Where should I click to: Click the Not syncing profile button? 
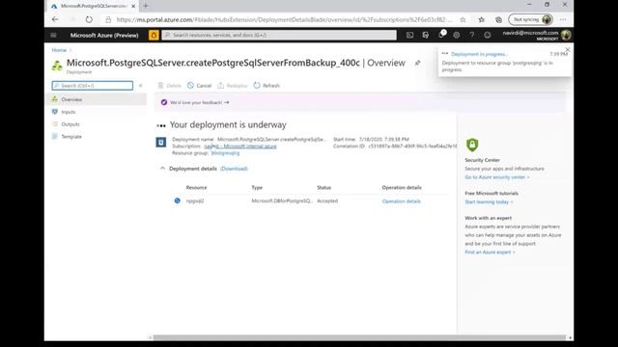pos(530,19)
